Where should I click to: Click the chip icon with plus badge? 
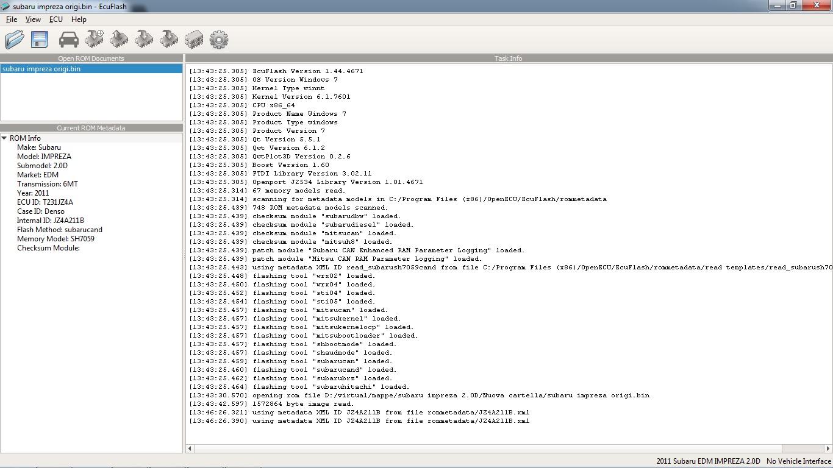point(94,40)
